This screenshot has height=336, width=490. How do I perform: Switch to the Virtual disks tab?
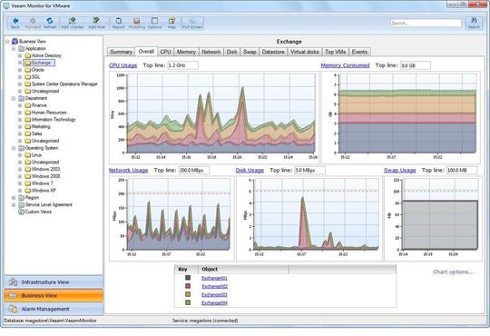pyautogui.click(x=305, y=52)
